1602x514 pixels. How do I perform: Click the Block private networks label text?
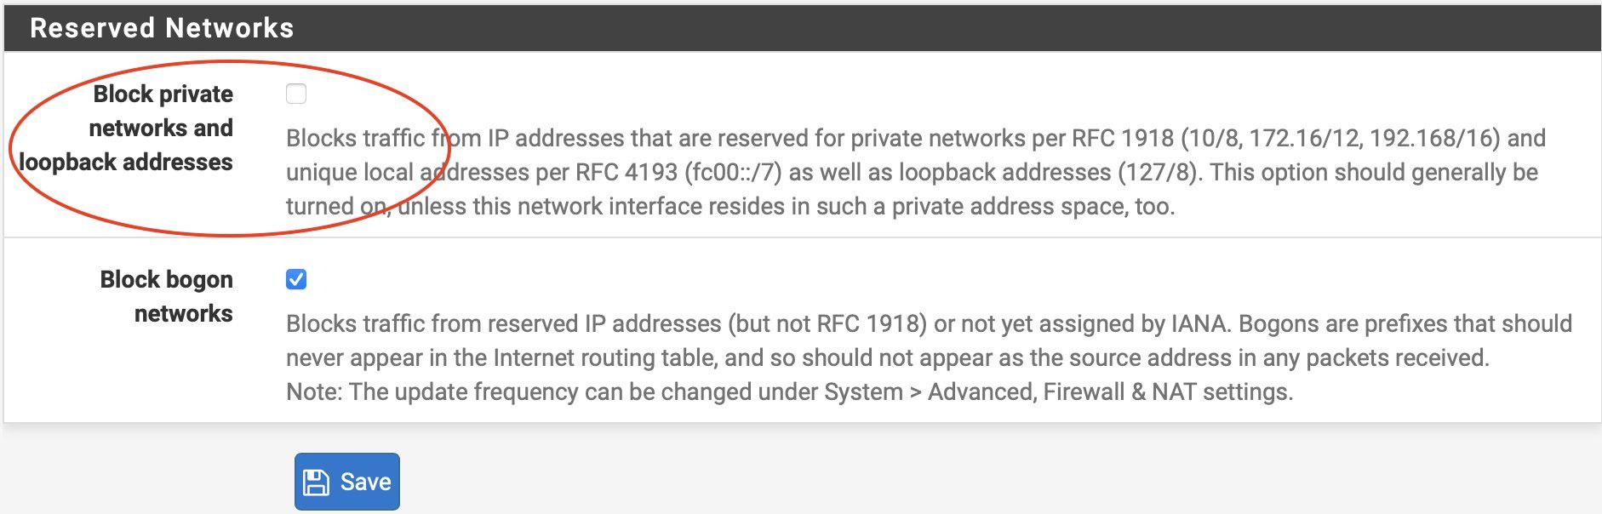tap(126, 128)
